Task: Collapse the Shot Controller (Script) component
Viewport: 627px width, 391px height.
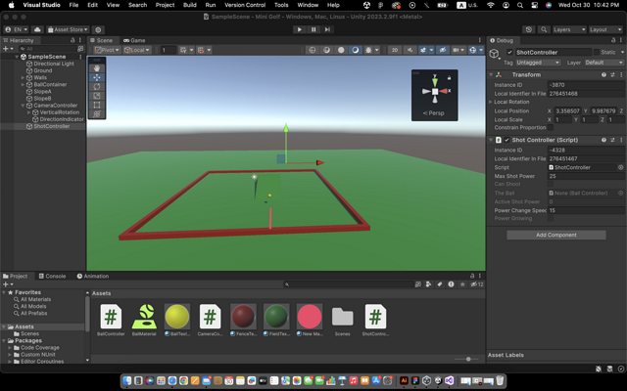Action: (491, 140)
